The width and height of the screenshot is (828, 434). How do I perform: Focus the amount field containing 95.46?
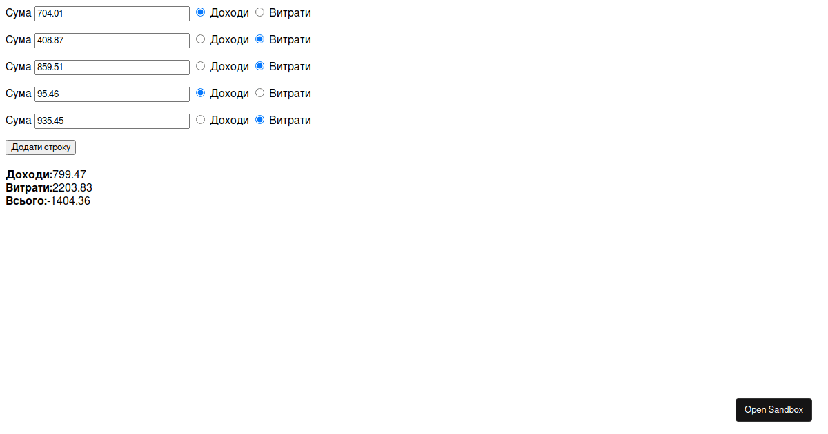click(x=112, y=94)
